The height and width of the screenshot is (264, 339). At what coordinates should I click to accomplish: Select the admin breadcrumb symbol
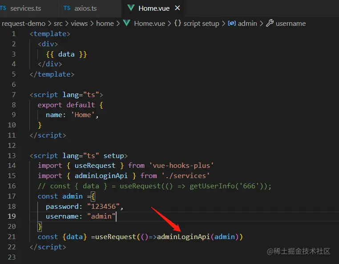coord(247,23)
